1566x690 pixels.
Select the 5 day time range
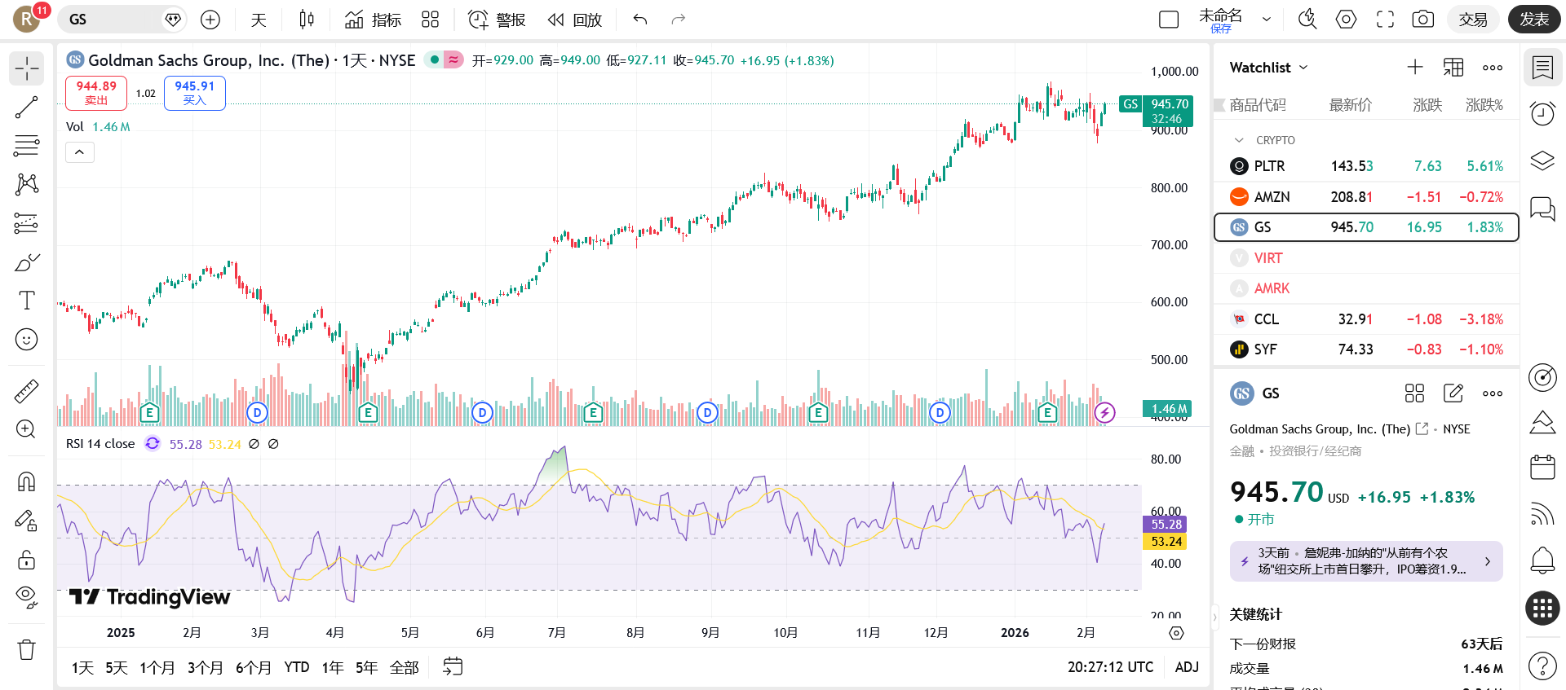[x=117, y=668]
